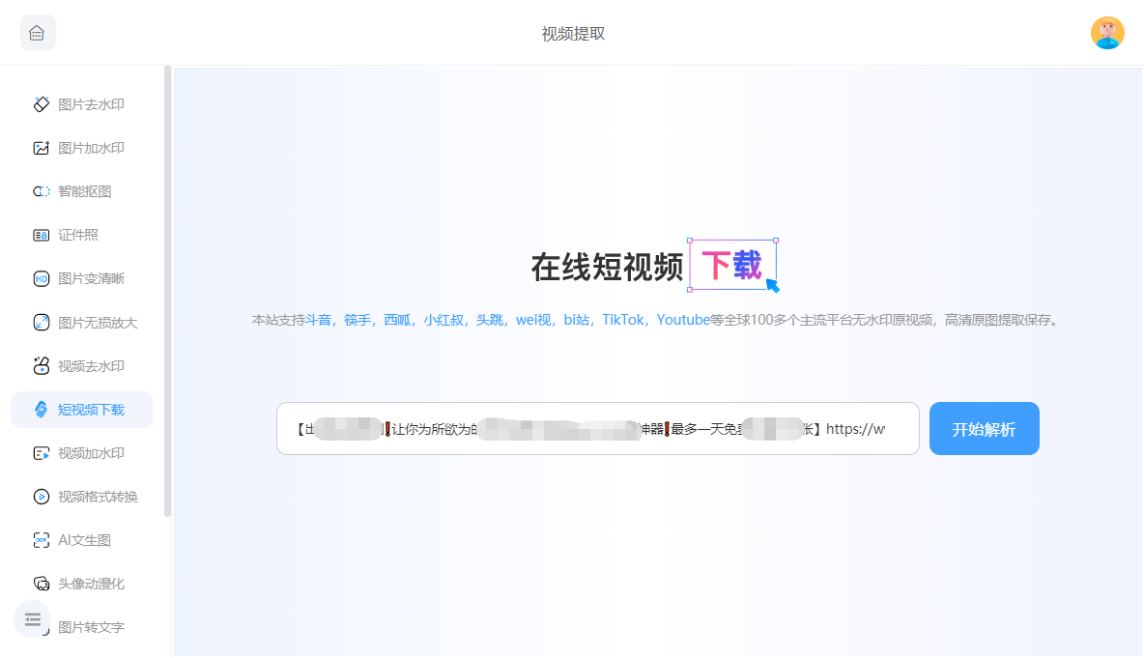Select 头像动漫化 in sidebar

click(x=82, y=584)
